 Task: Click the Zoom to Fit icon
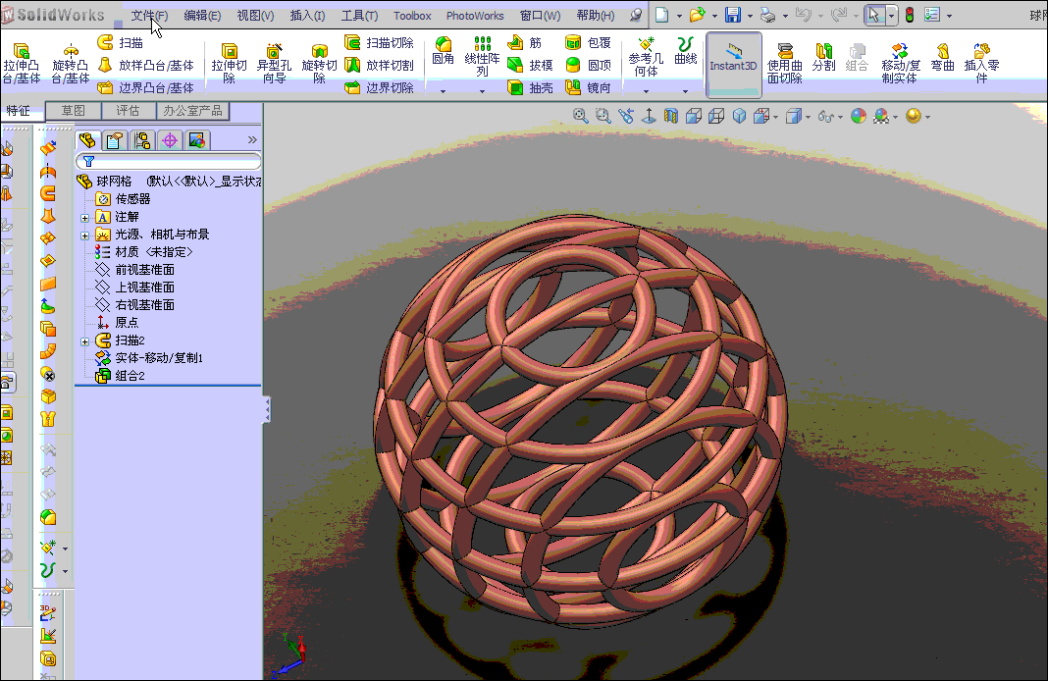point(580,117)
